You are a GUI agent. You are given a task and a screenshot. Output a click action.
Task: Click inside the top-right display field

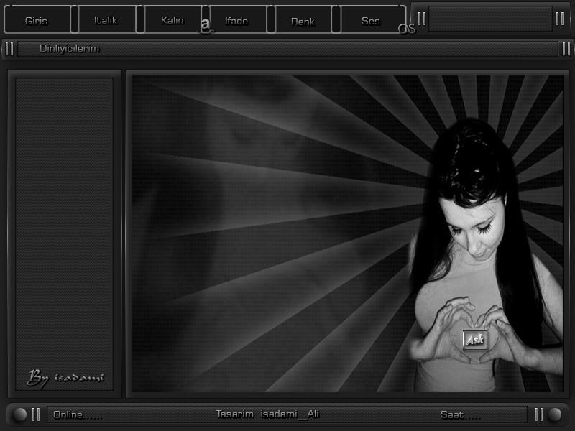(490, 19)
